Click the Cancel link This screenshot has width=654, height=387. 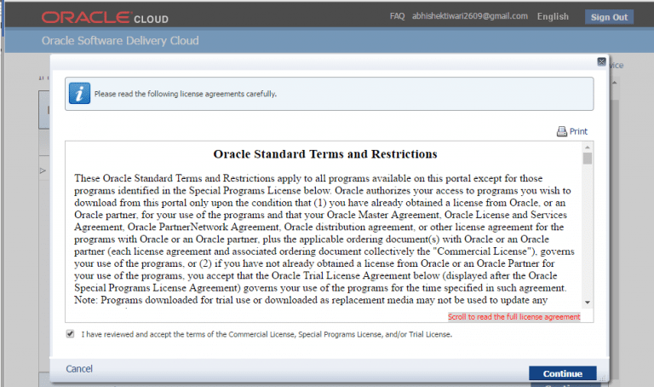[79, 369]
